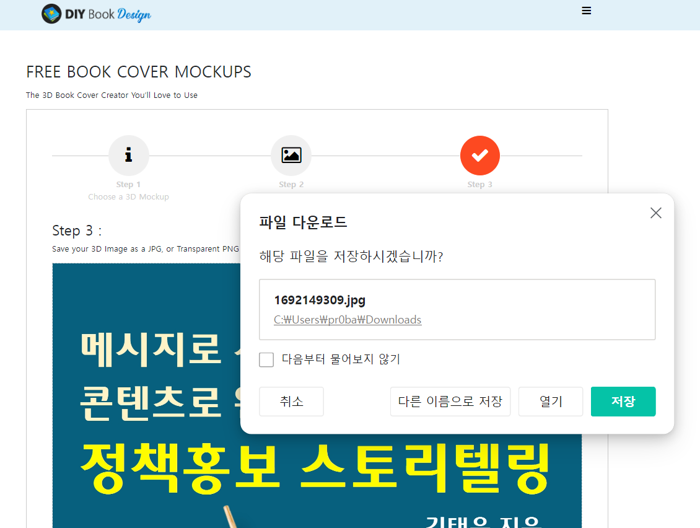
Task: Click the green 저장 save button
Action: 623,401
